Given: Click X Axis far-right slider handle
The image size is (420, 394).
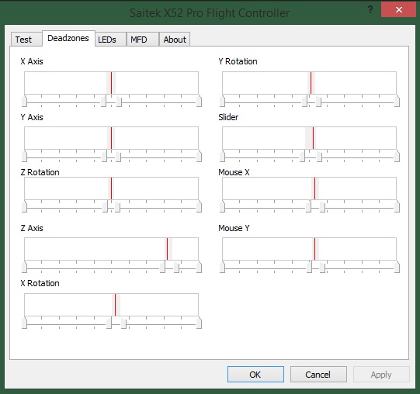Looking at the screenshot, I should pyautogui.click(x=199, y=101).
